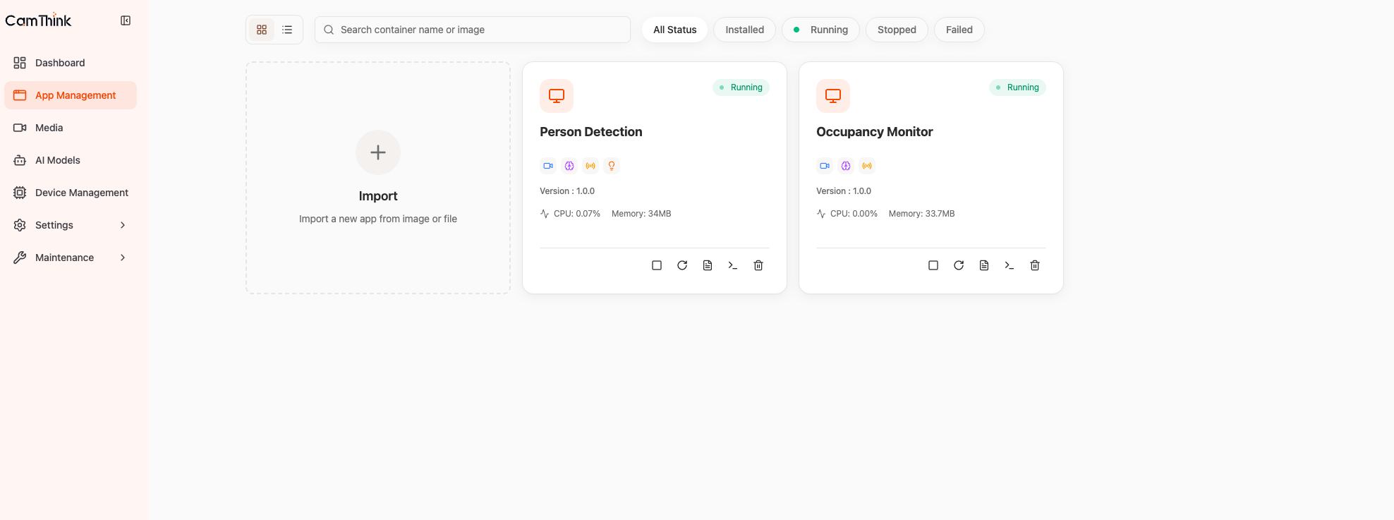
Task: Click 'CPU: 0.00%' on Occupancy Monitor
Action: coord(854,214)
